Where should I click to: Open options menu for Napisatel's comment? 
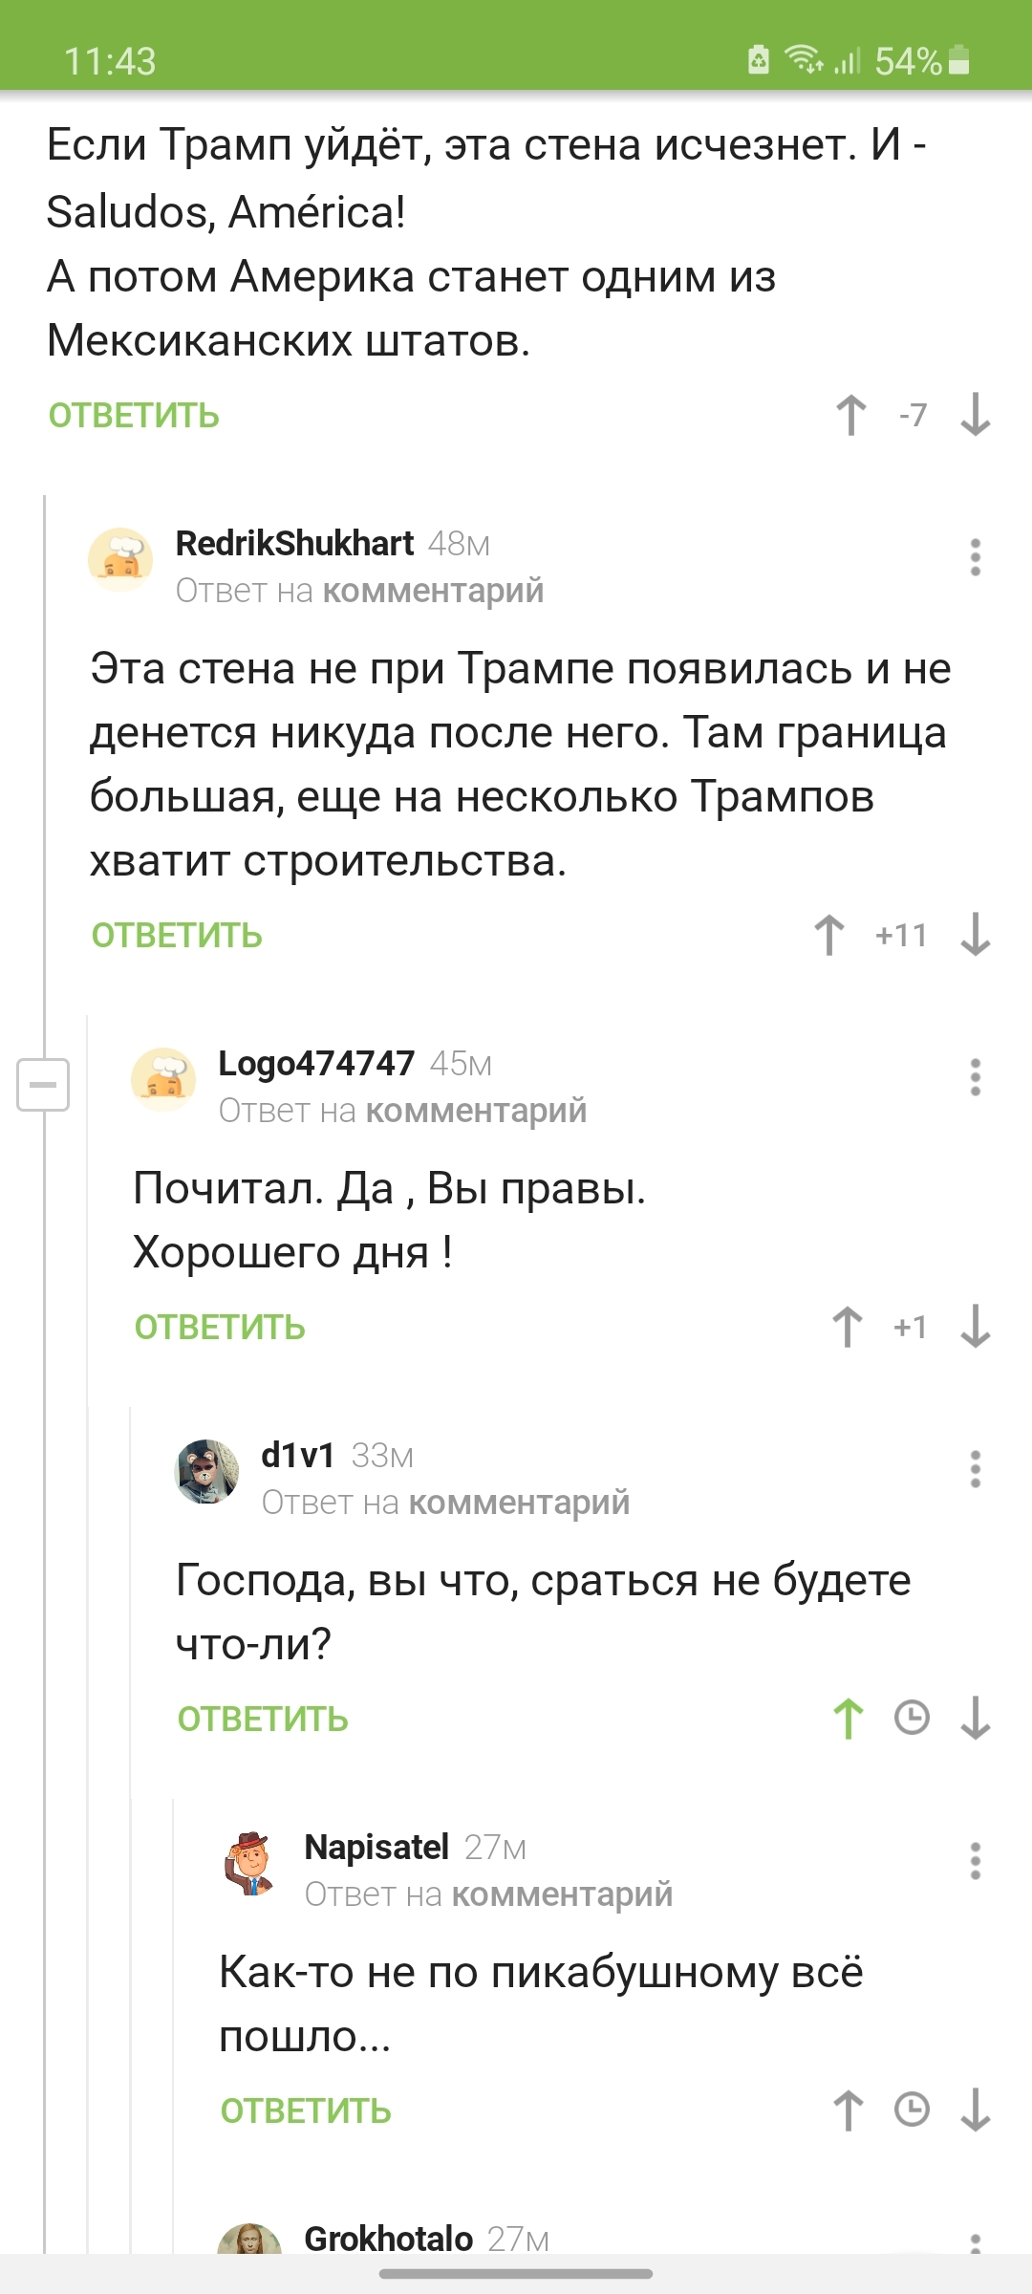[x=975, y=1861]
